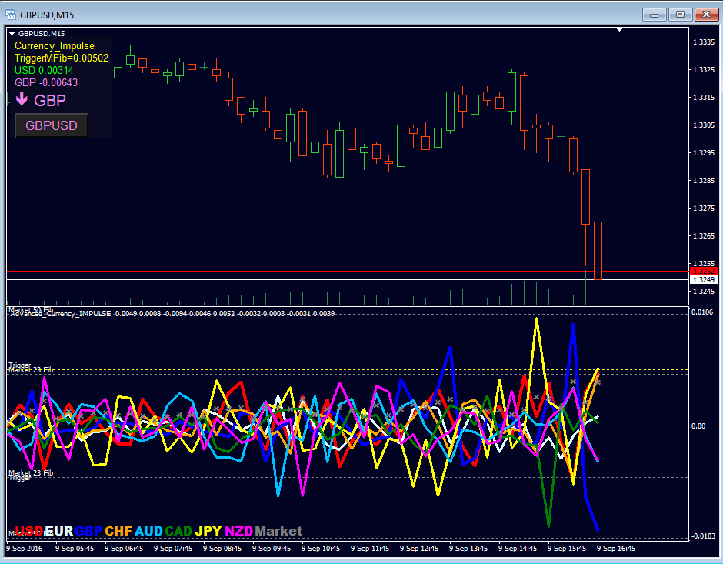723x564 pixels.
Task: Minimize the GBPUSD,M15 chart window
Action: coord(655,14)
